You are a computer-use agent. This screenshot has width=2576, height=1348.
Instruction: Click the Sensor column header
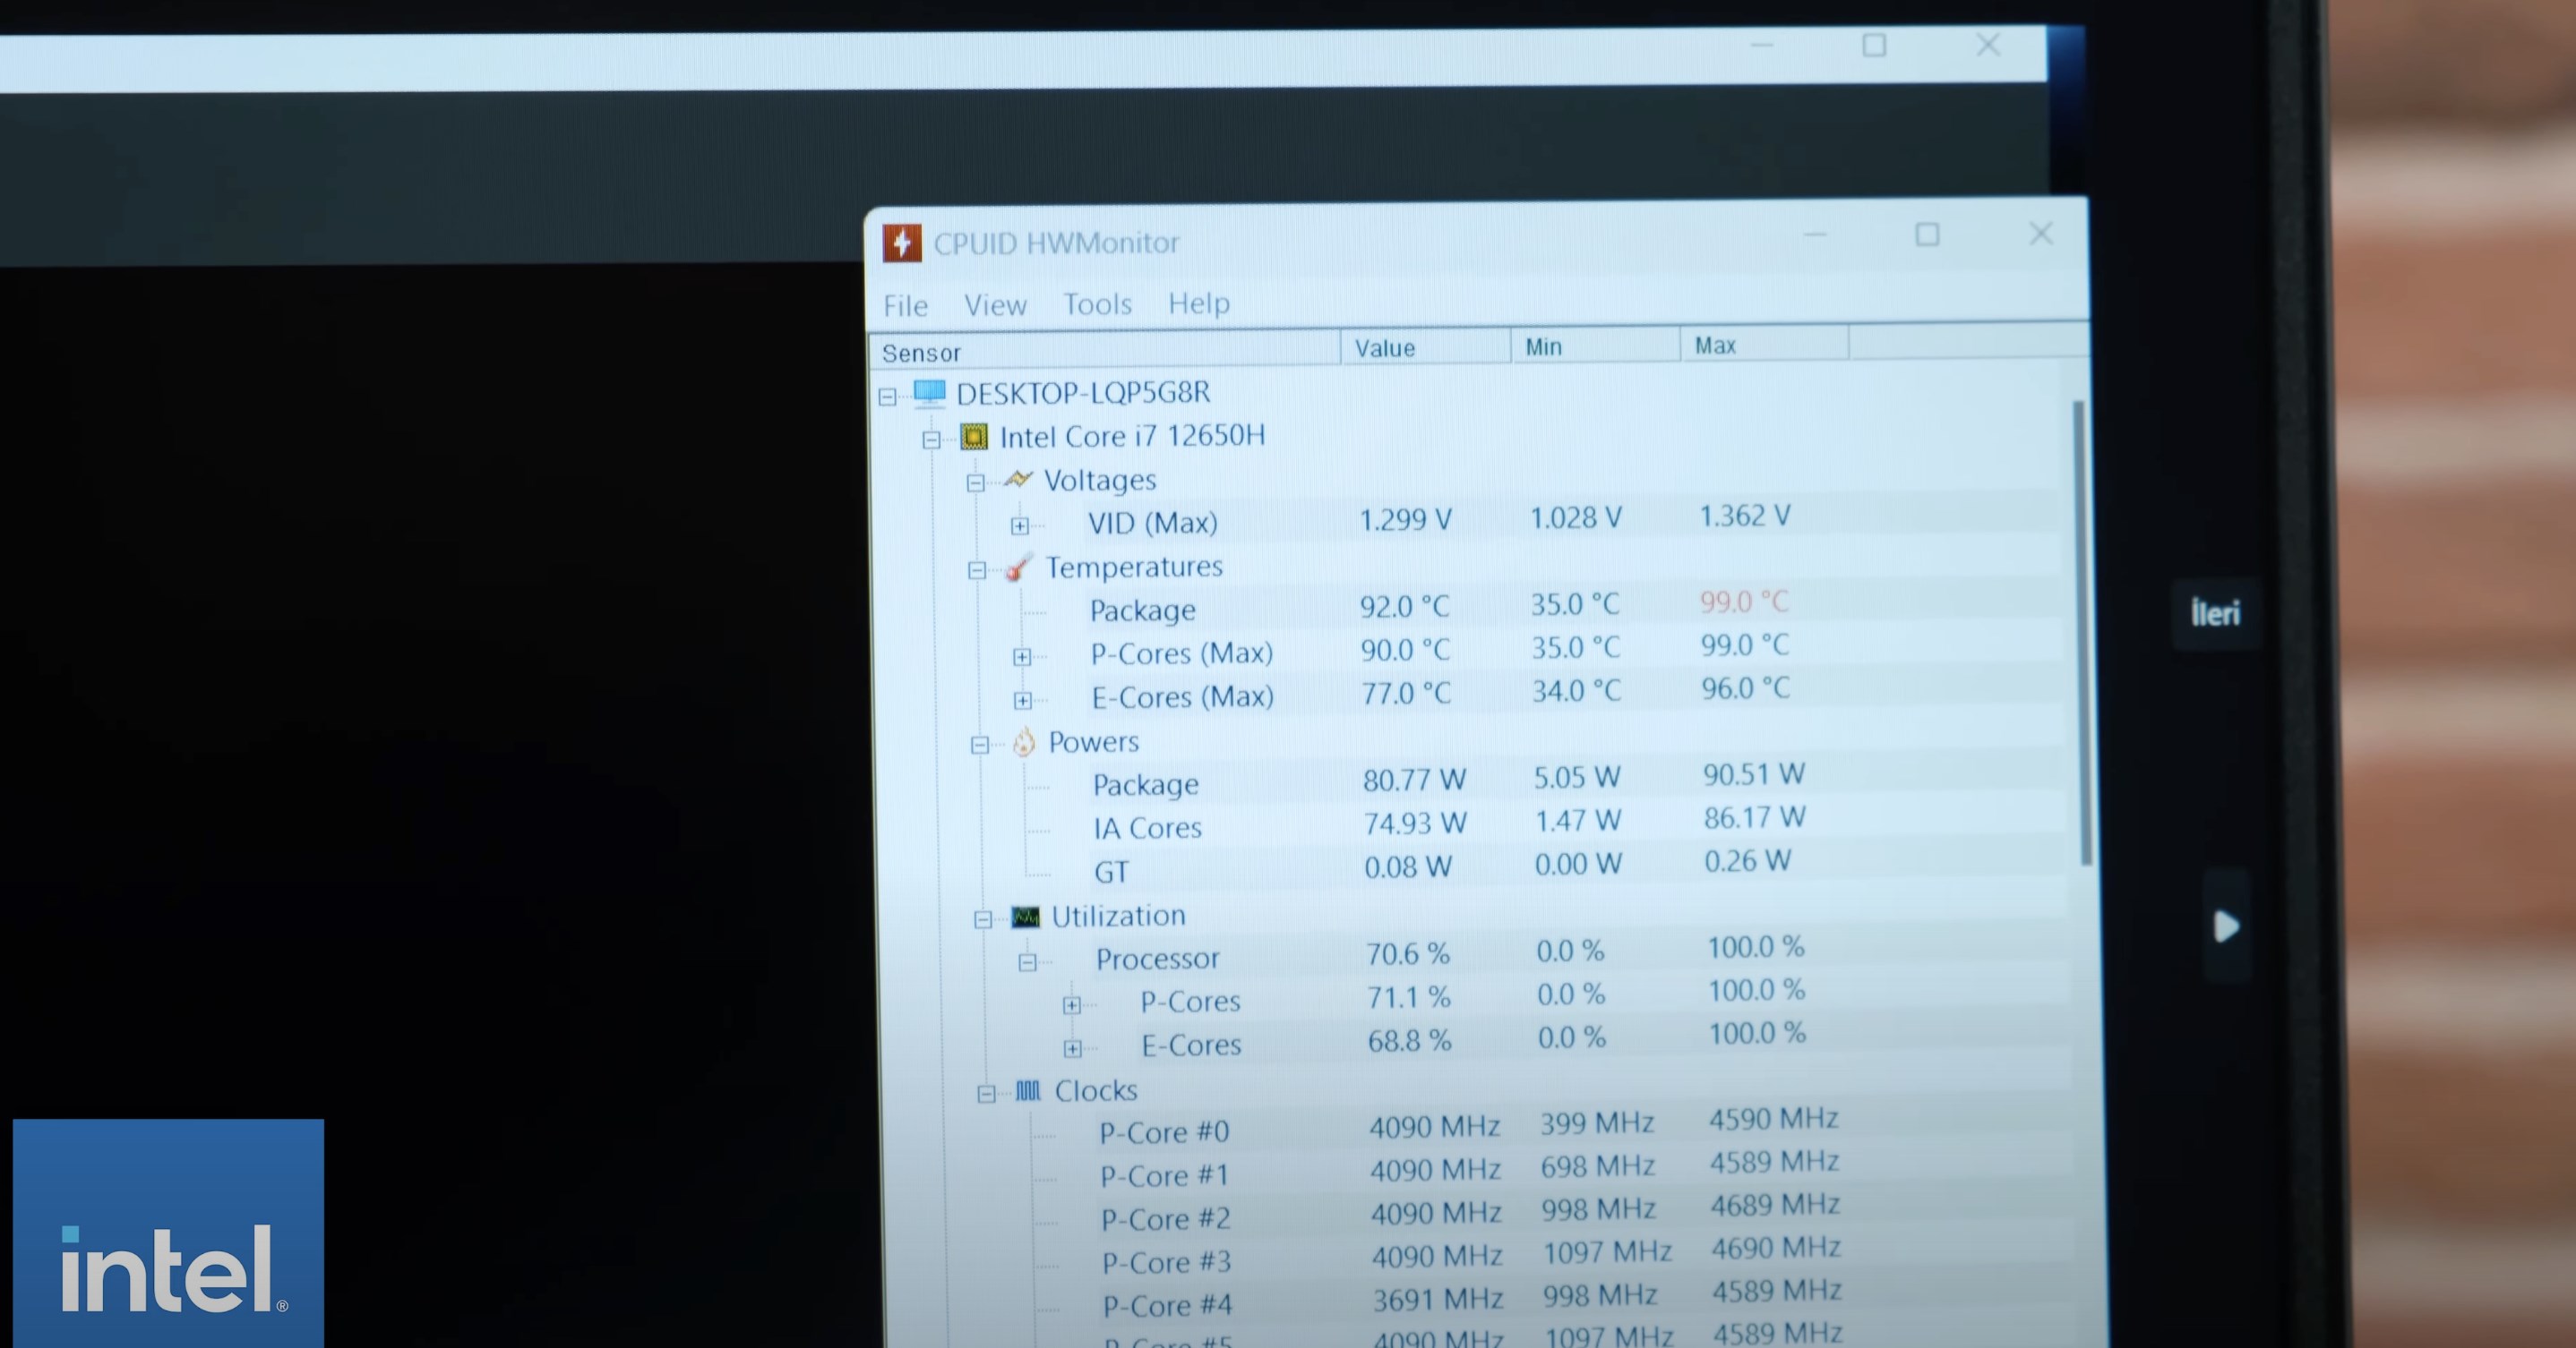1104,352
